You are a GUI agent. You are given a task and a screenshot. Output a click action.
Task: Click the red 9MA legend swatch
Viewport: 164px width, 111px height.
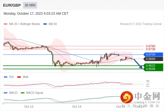tap(19, 77)
